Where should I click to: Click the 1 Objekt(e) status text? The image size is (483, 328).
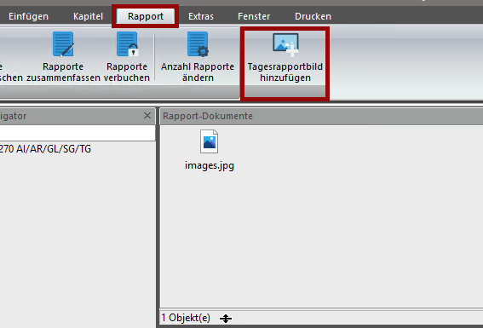(x=186, y=318)
